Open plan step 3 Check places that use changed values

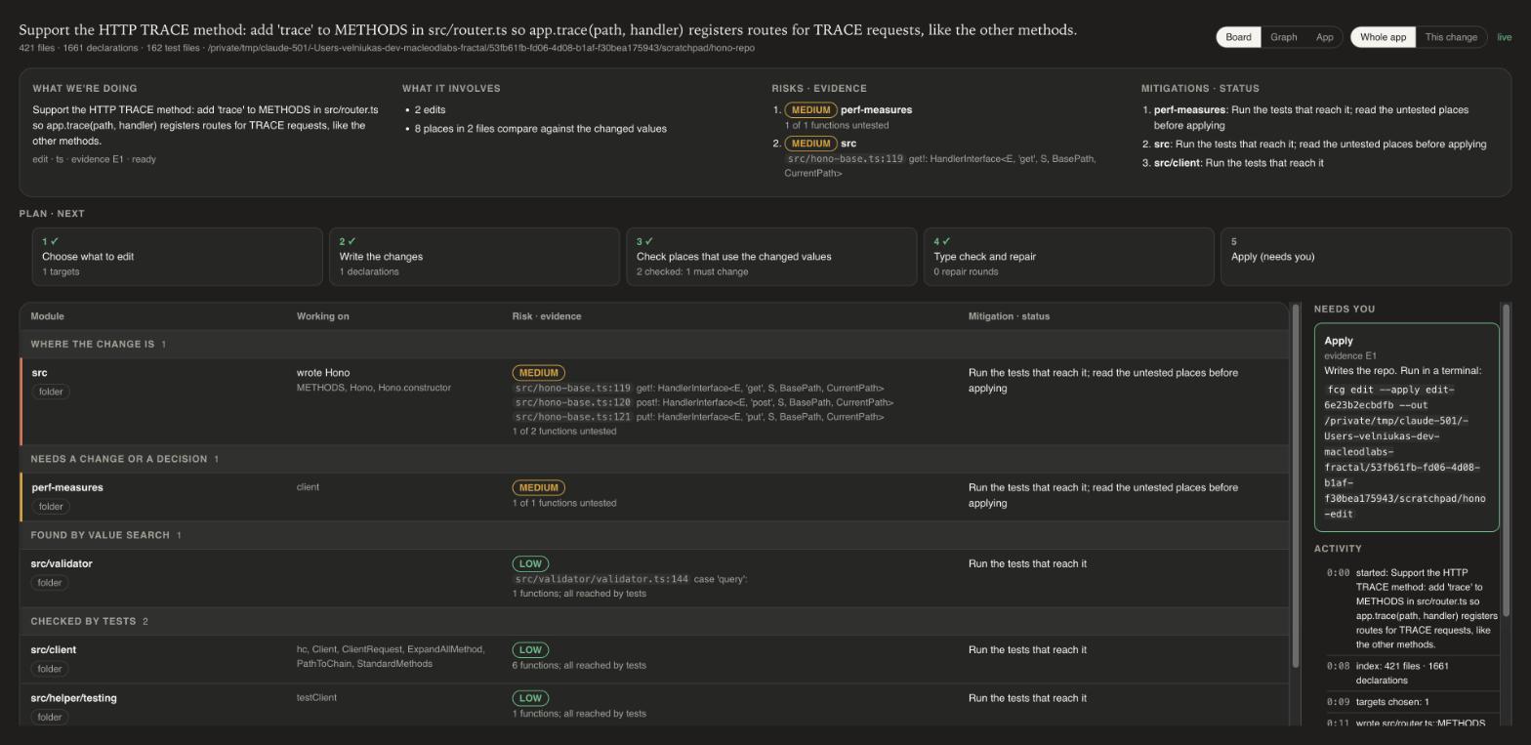(x=771, y=257)
